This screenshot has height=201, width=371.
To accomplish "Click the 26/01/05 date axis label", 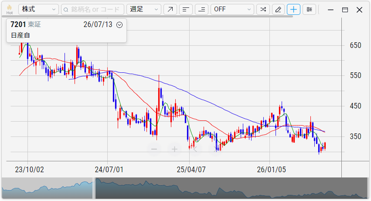I will click(x=272, y=170).
